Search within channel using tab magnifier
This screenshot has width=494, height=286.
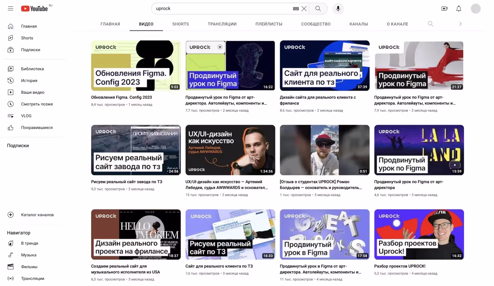click(431, 24)
